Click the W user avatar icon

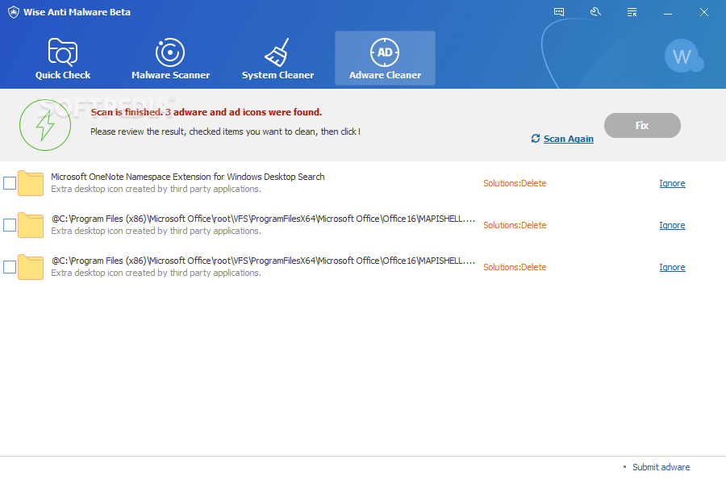coord(683,56)
